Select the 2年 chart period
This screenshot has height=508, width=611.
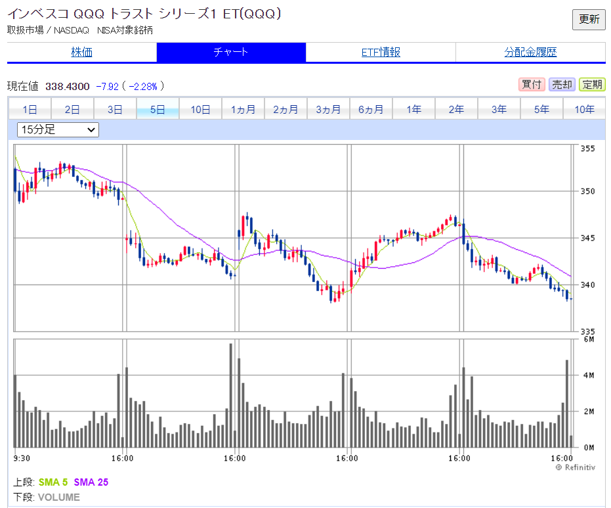pyautogui.click(x=456, y=109)
